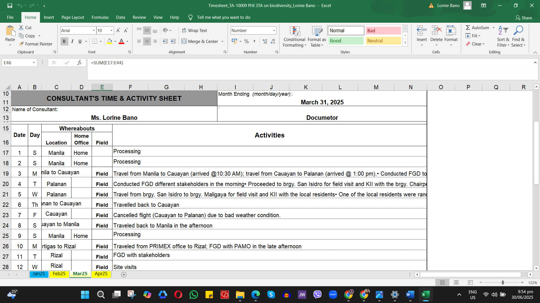The width and height of the screenshot is (540, 303).
Task: Click the Cut scissors icon
Action: pyautogui.click(x=21, y=27)
